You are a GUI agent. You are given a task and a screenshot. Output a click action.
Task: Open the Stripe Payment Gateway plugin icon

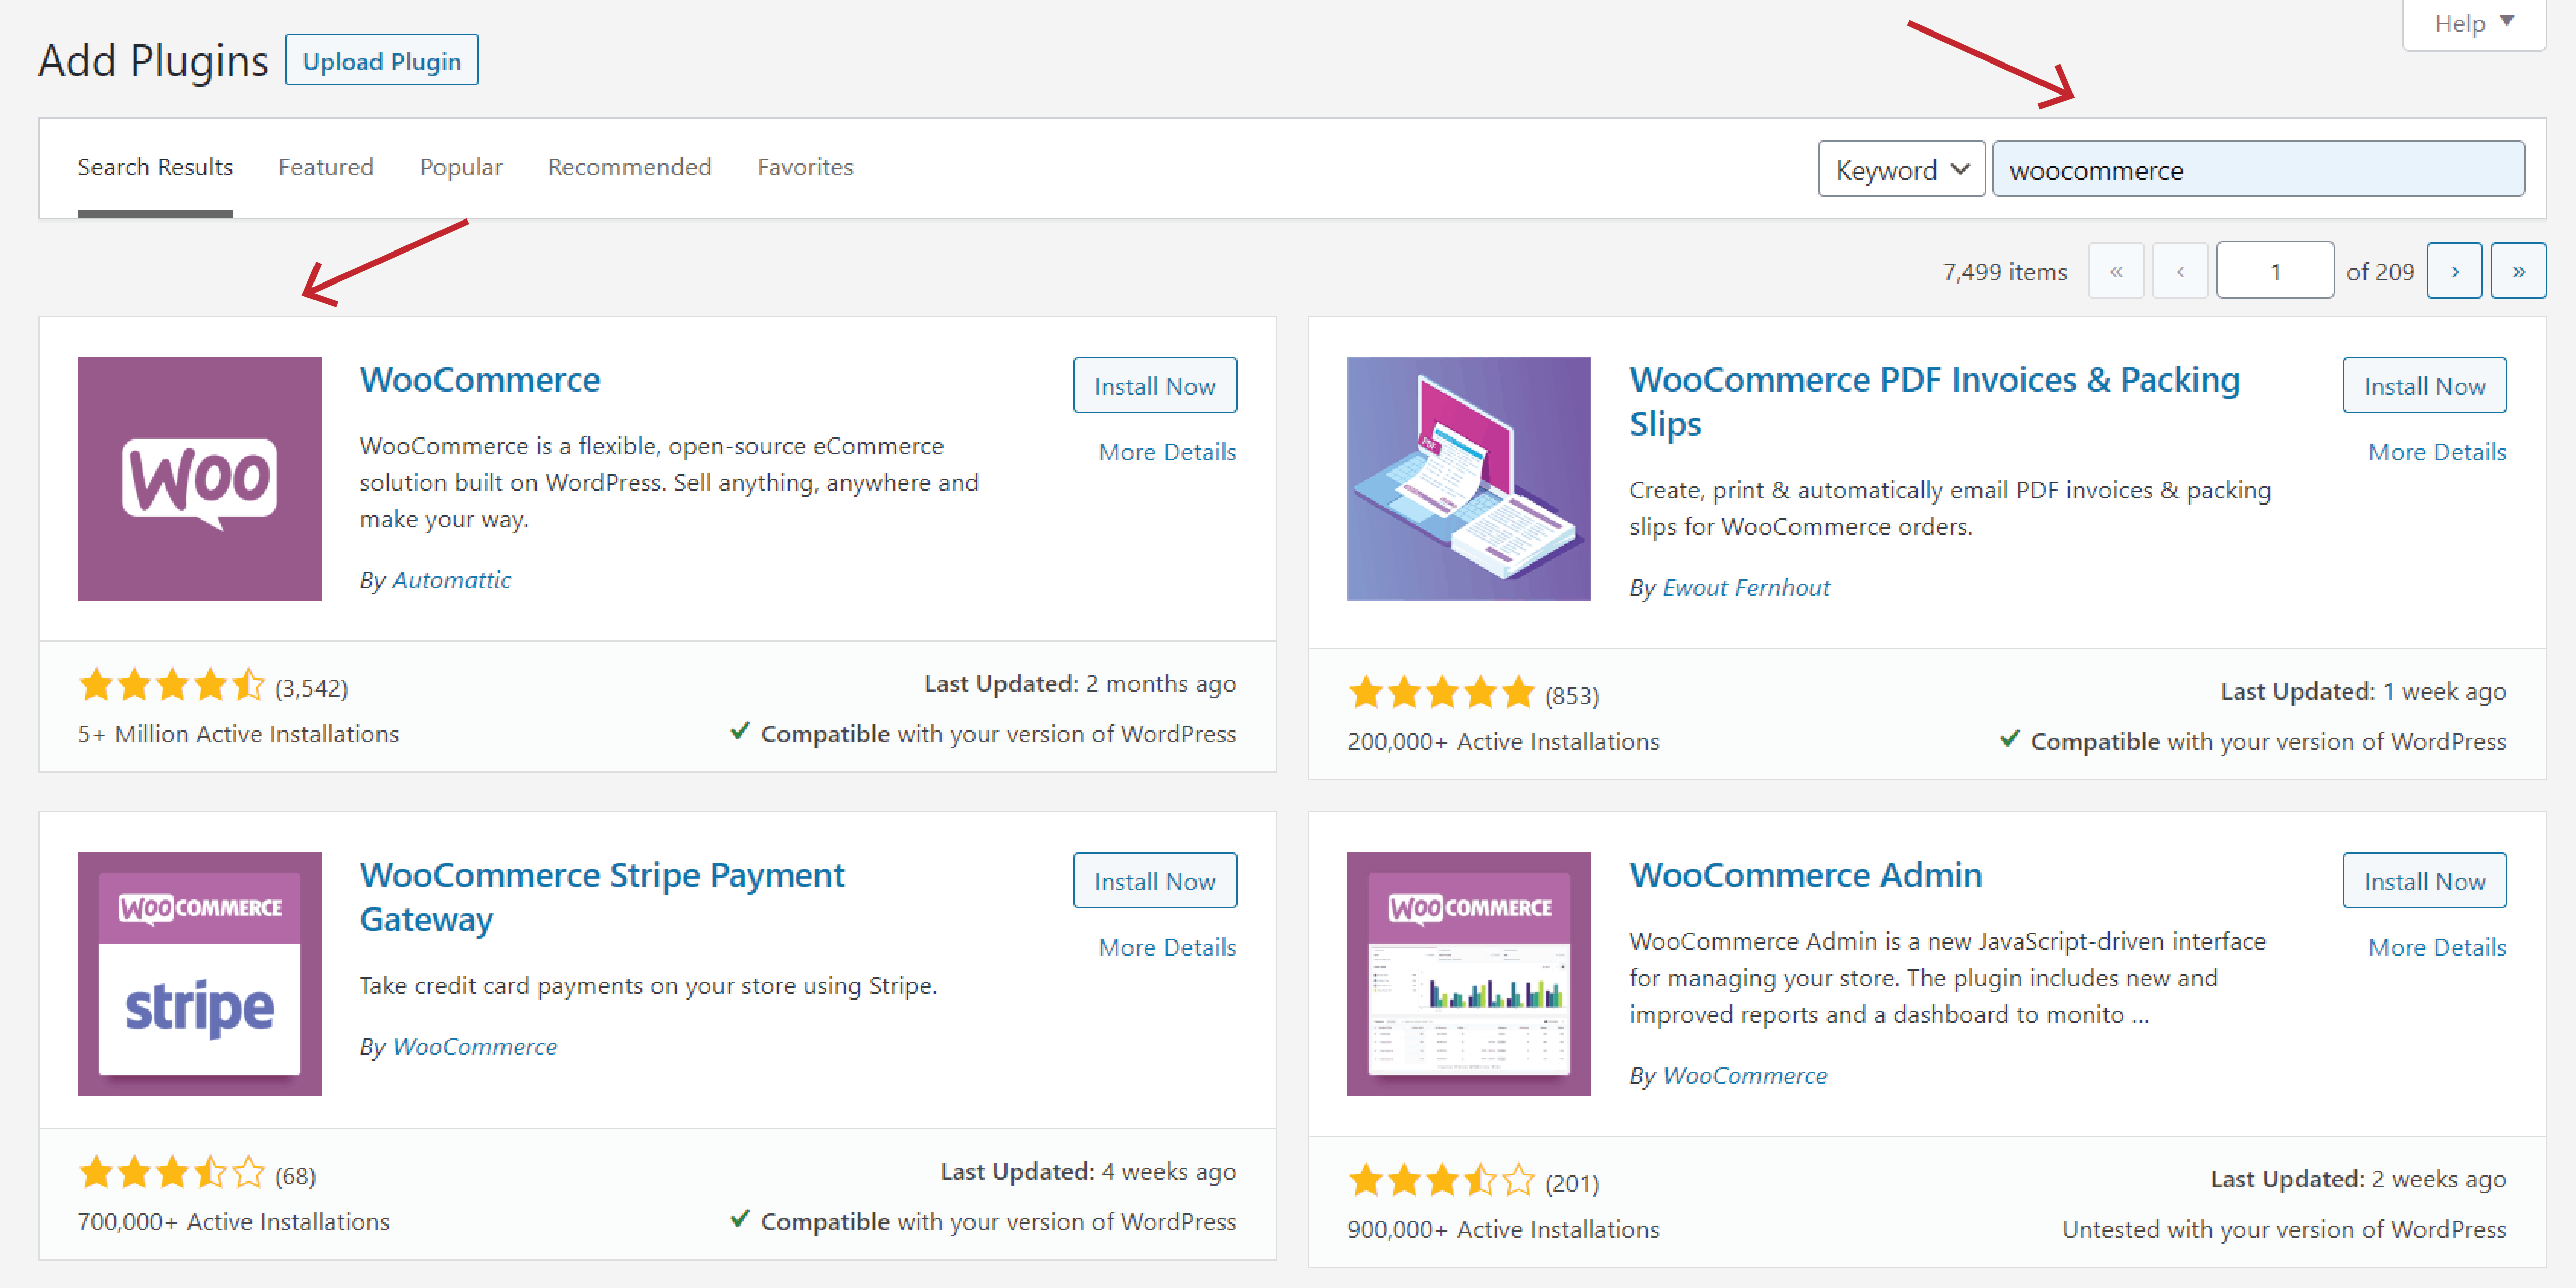point(199,973)
